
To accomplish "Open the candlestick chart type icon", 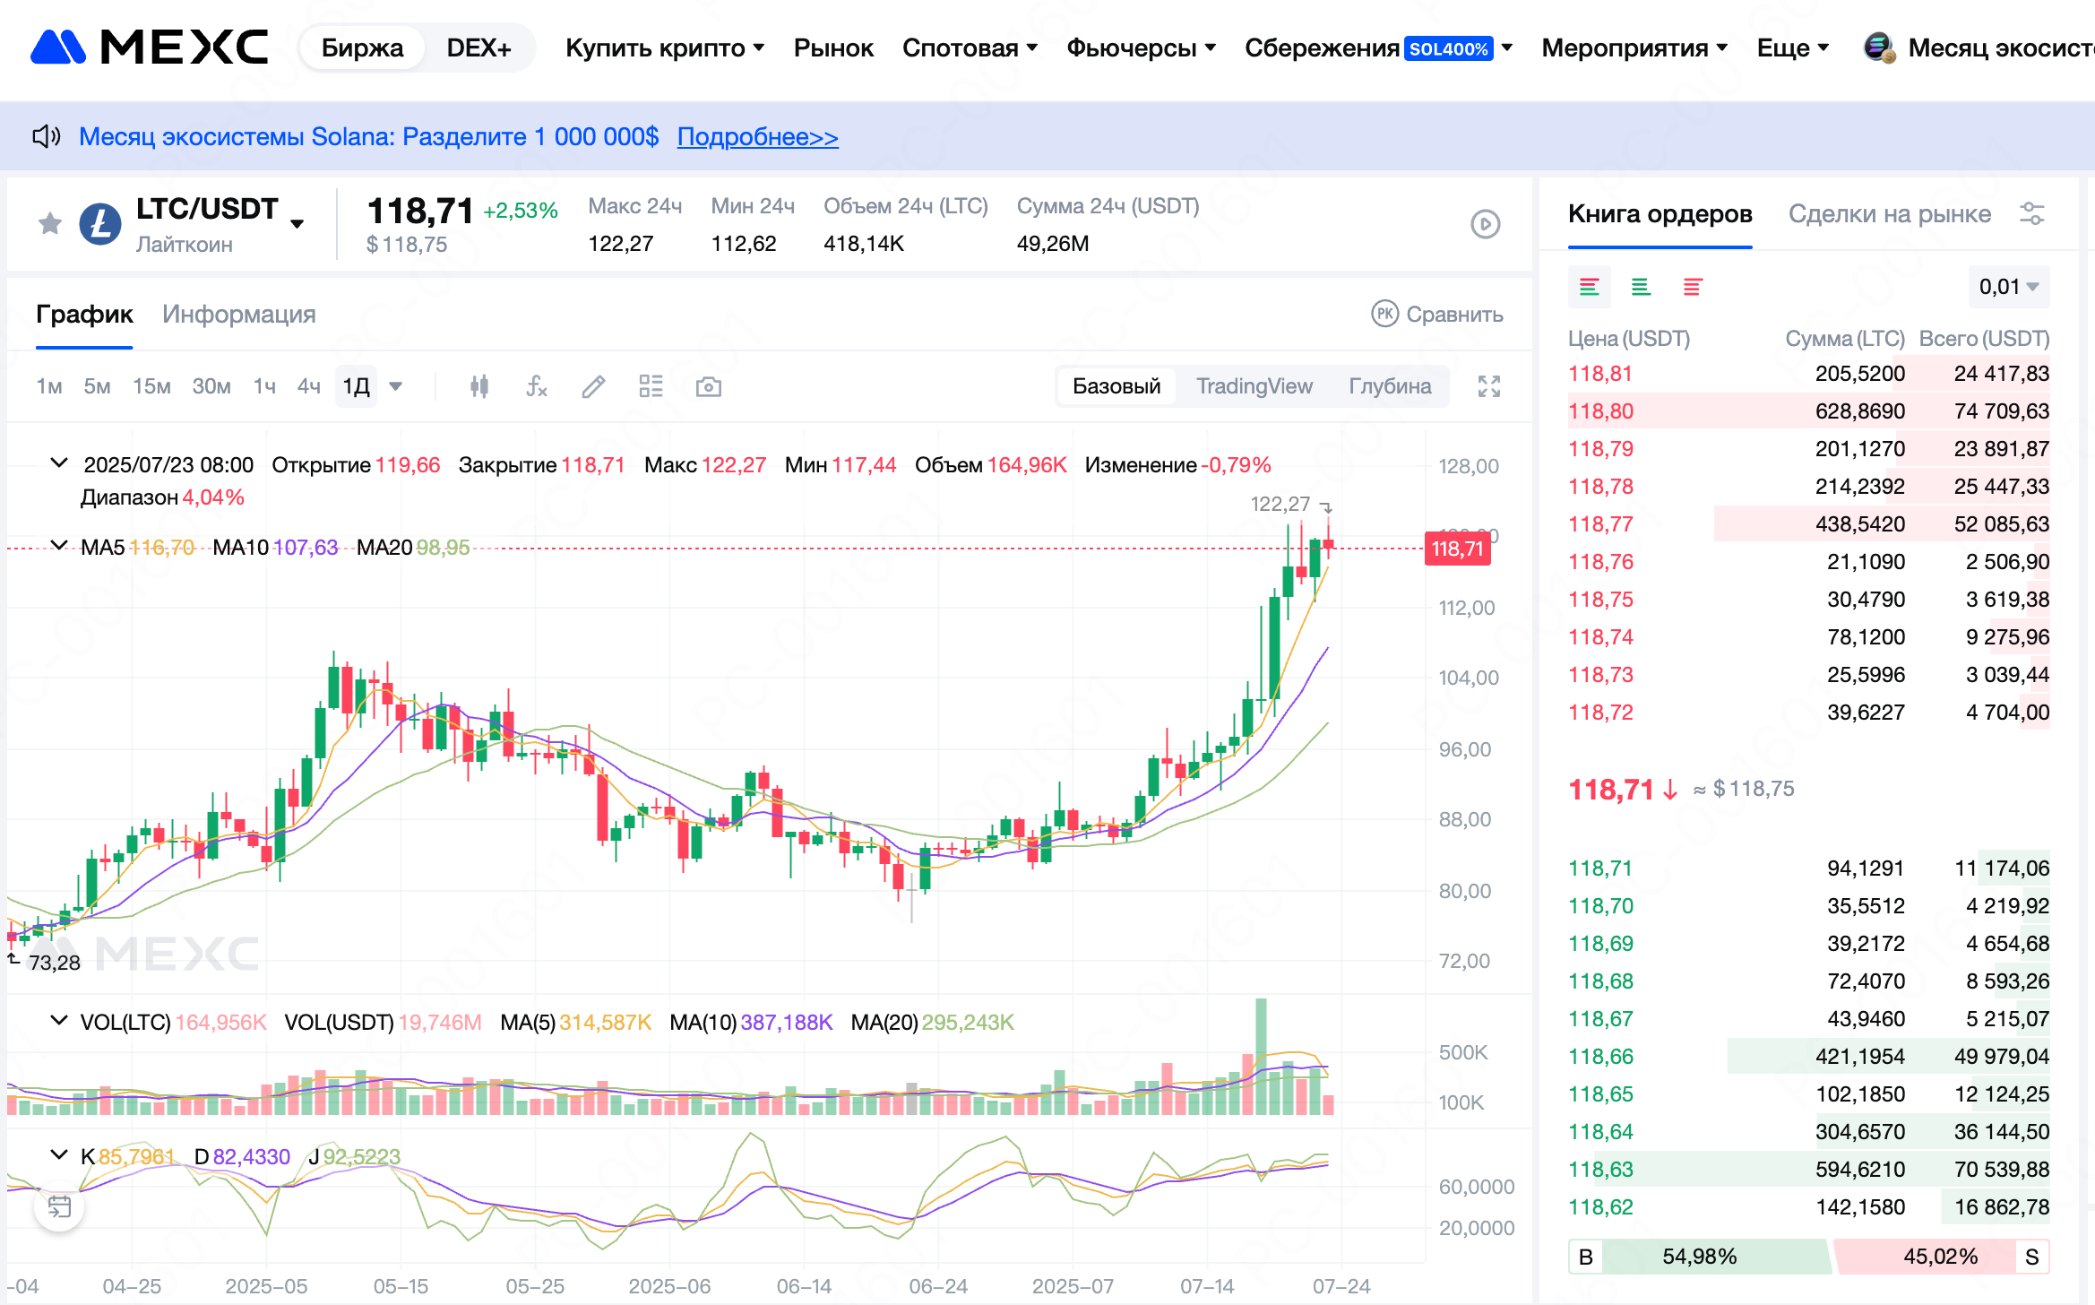I will tap(479, 386).
